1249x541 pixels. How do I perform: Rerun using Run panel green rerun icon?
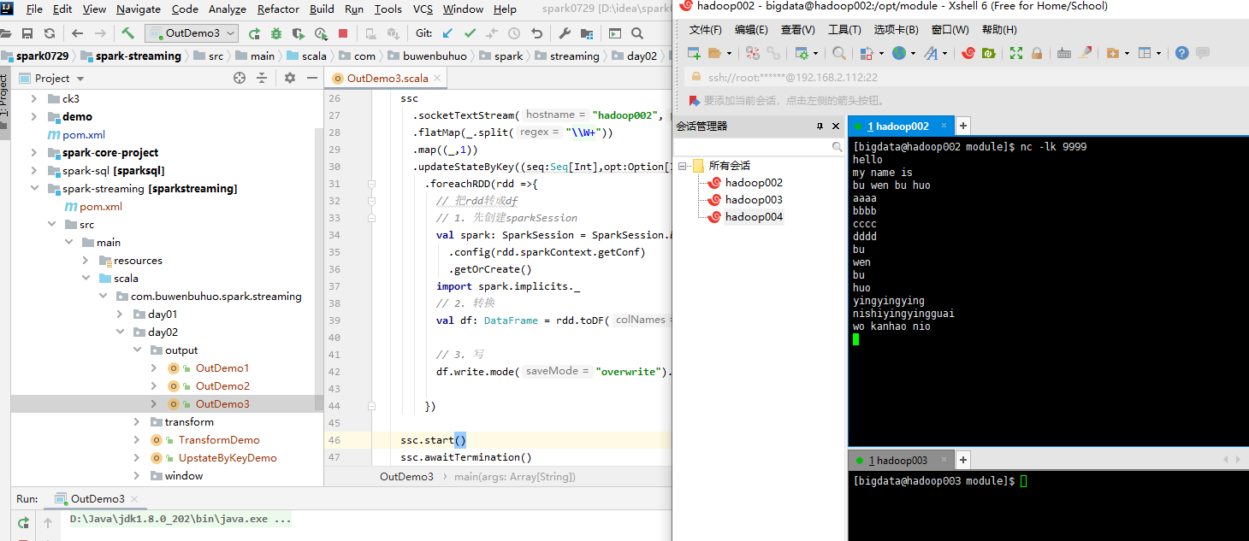click(x=23, y=521)
